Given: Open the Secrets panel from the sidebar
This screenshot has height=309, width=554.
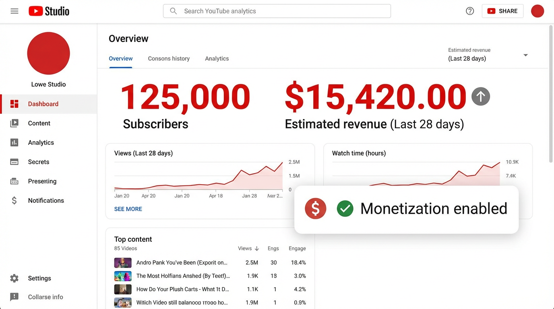Looking at the screenshot, I should point(38,162).
